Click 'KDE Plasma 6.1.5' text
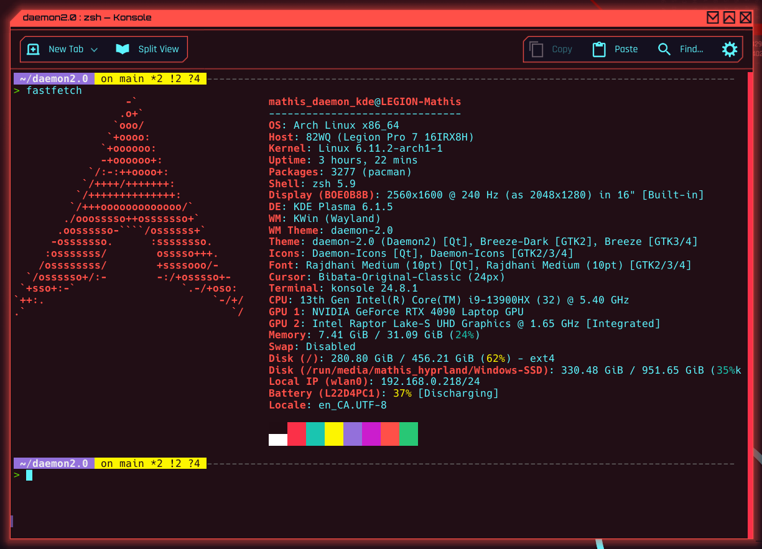 (343, 207)
